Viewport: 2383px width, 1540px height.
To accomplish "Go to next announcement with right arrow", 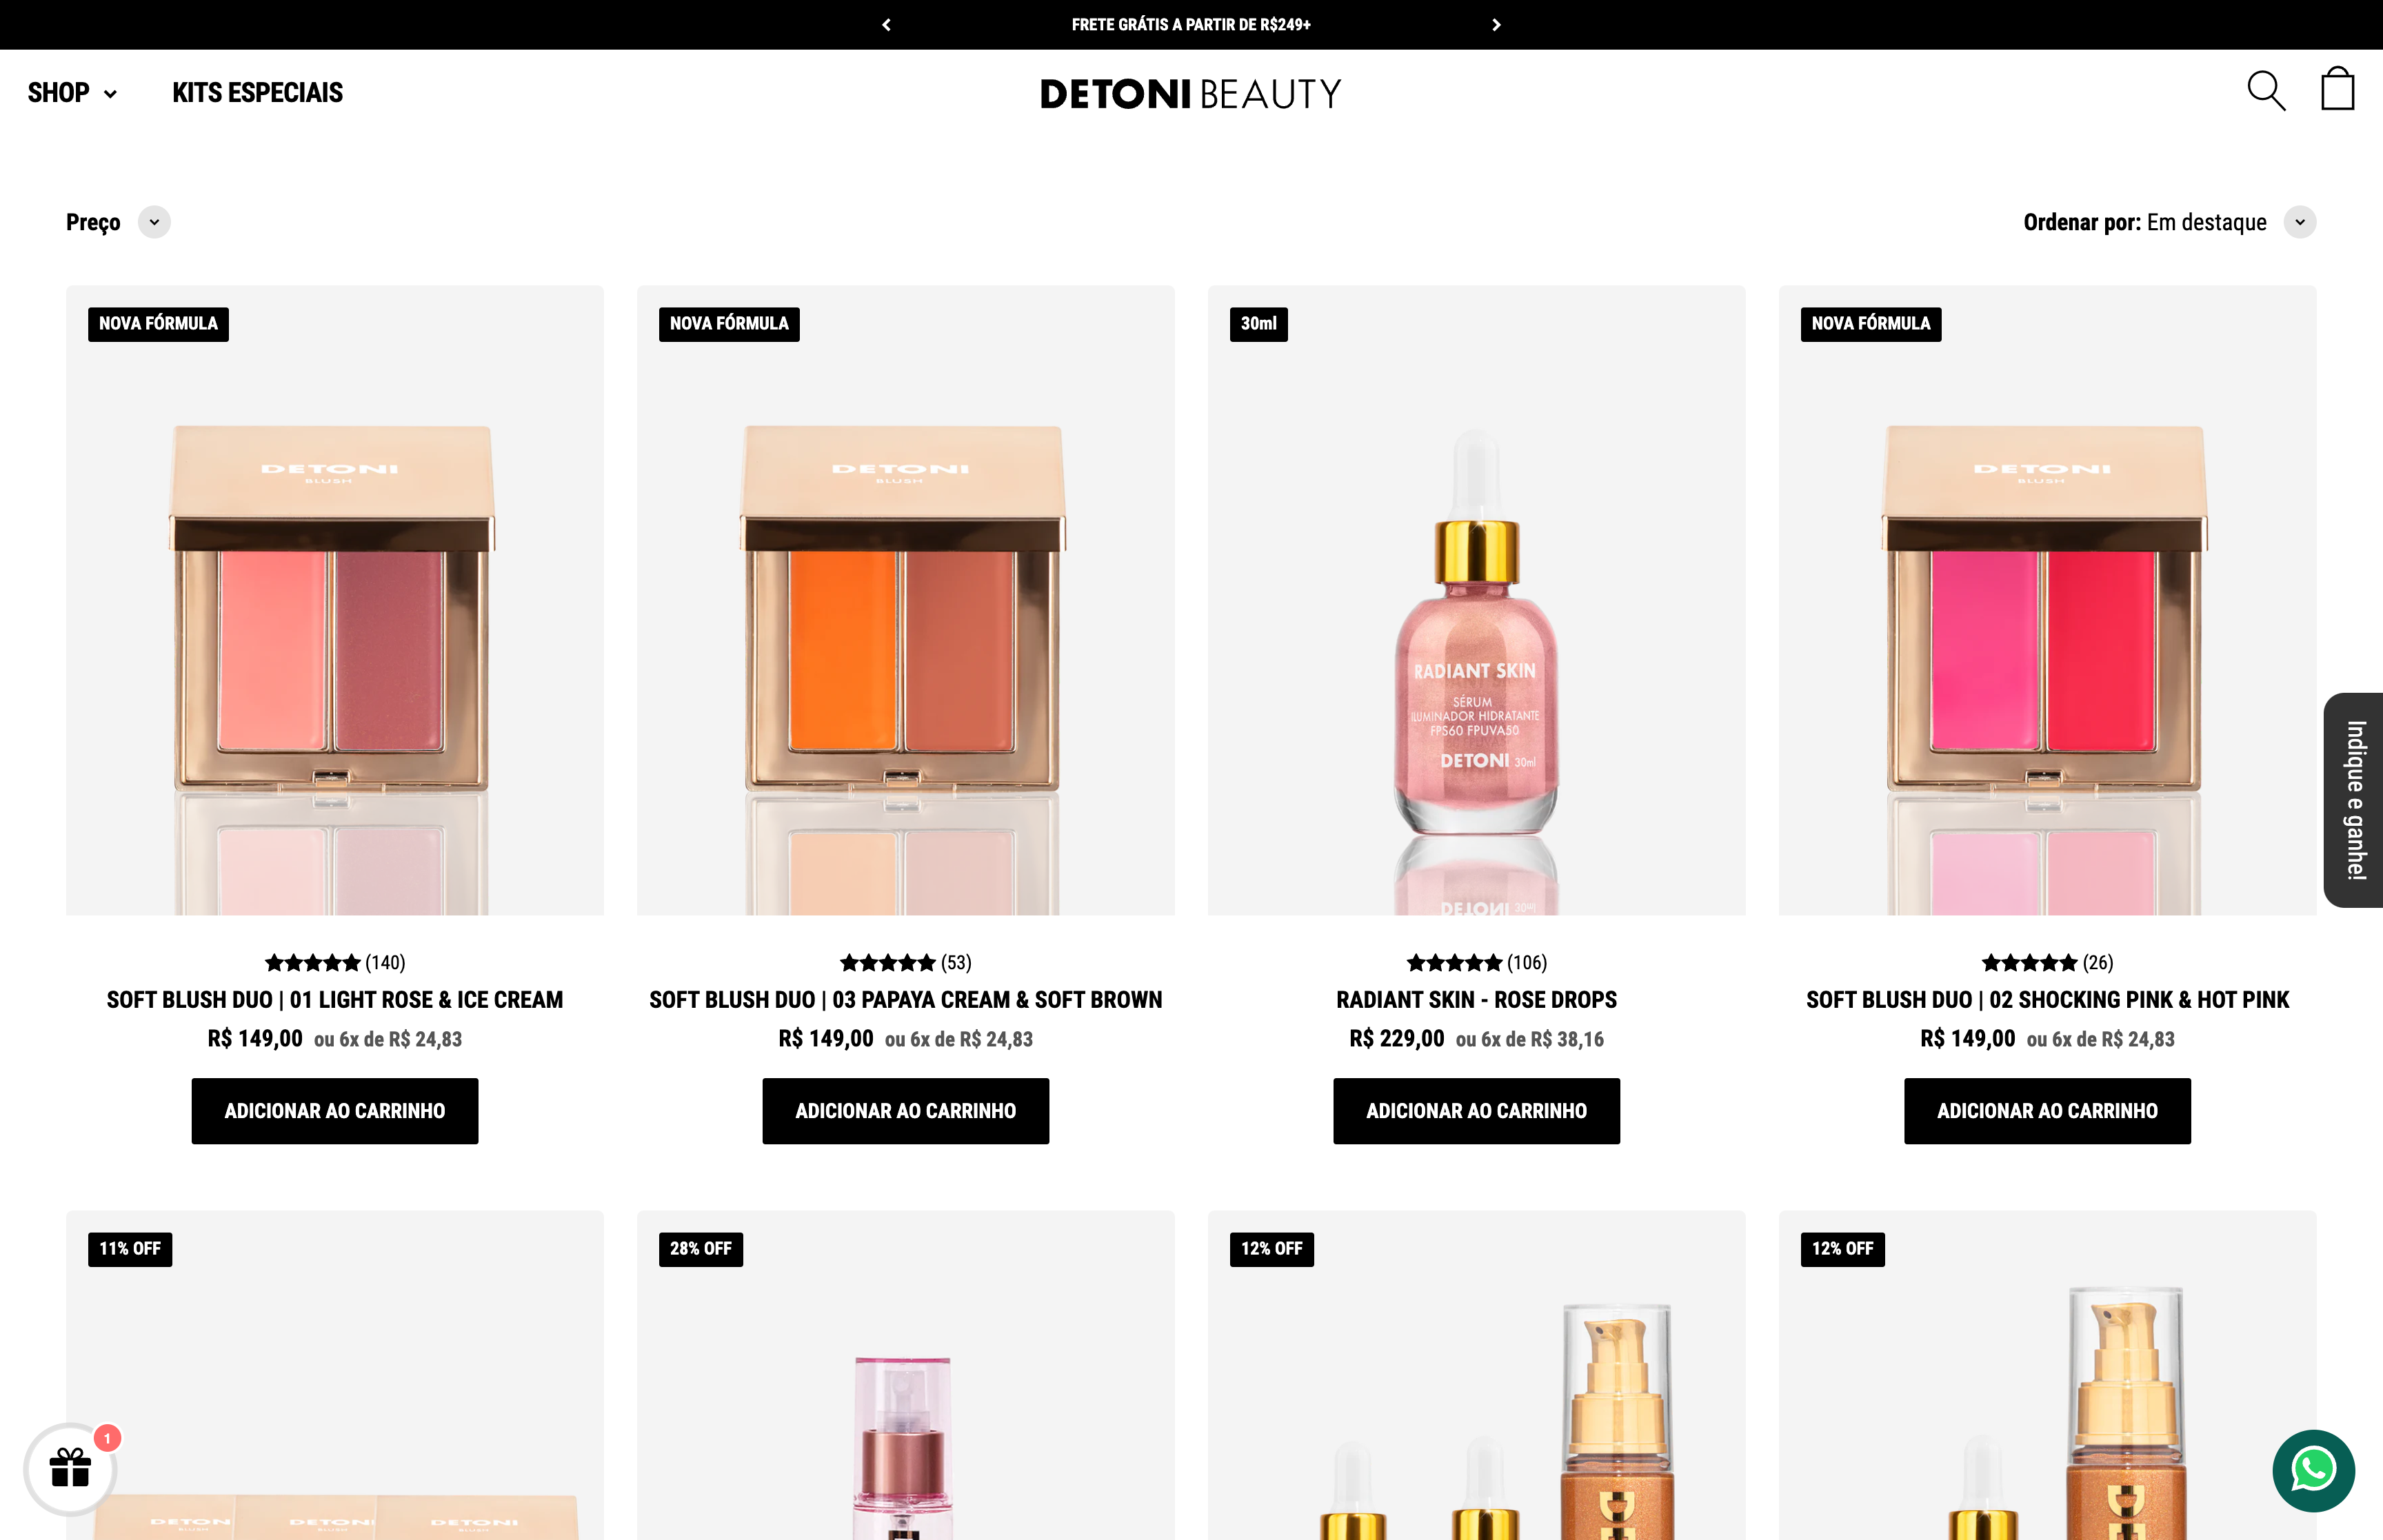I will click(x=1496, y=25).
